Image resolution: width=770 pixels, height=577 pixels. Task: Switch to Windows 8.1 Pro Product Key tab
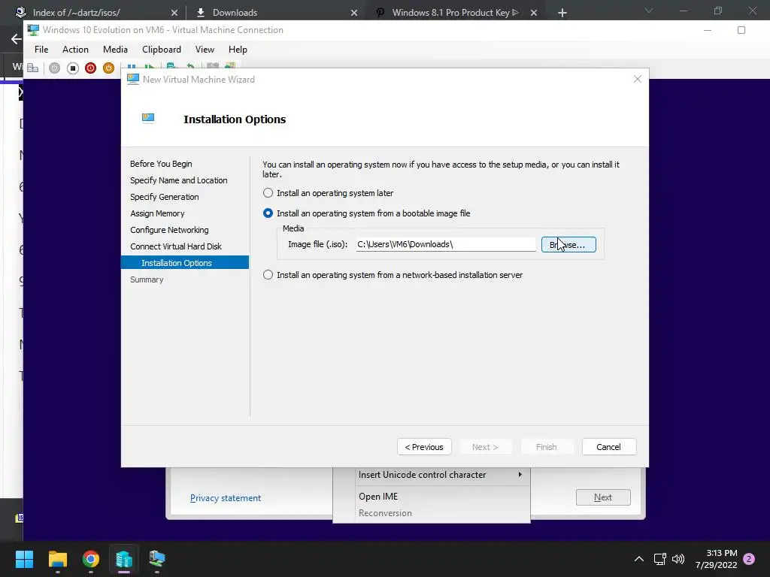455,13
